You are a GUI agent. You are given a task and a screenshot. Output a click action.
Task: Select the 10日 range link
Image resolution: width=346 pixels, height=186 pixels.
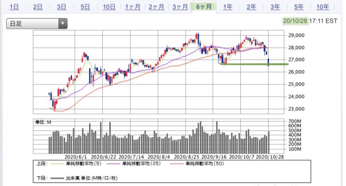click(x=109, y=7)
